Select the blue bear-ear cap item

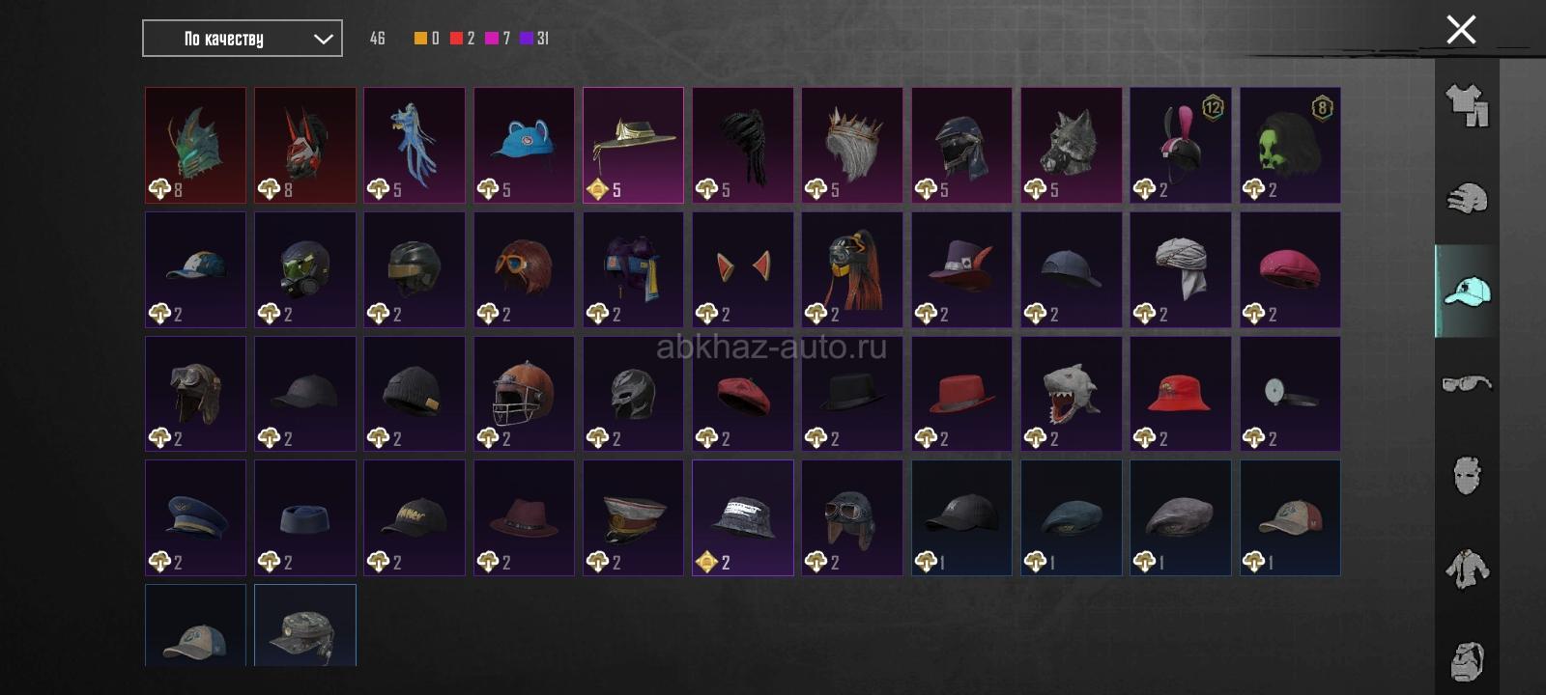524,145
